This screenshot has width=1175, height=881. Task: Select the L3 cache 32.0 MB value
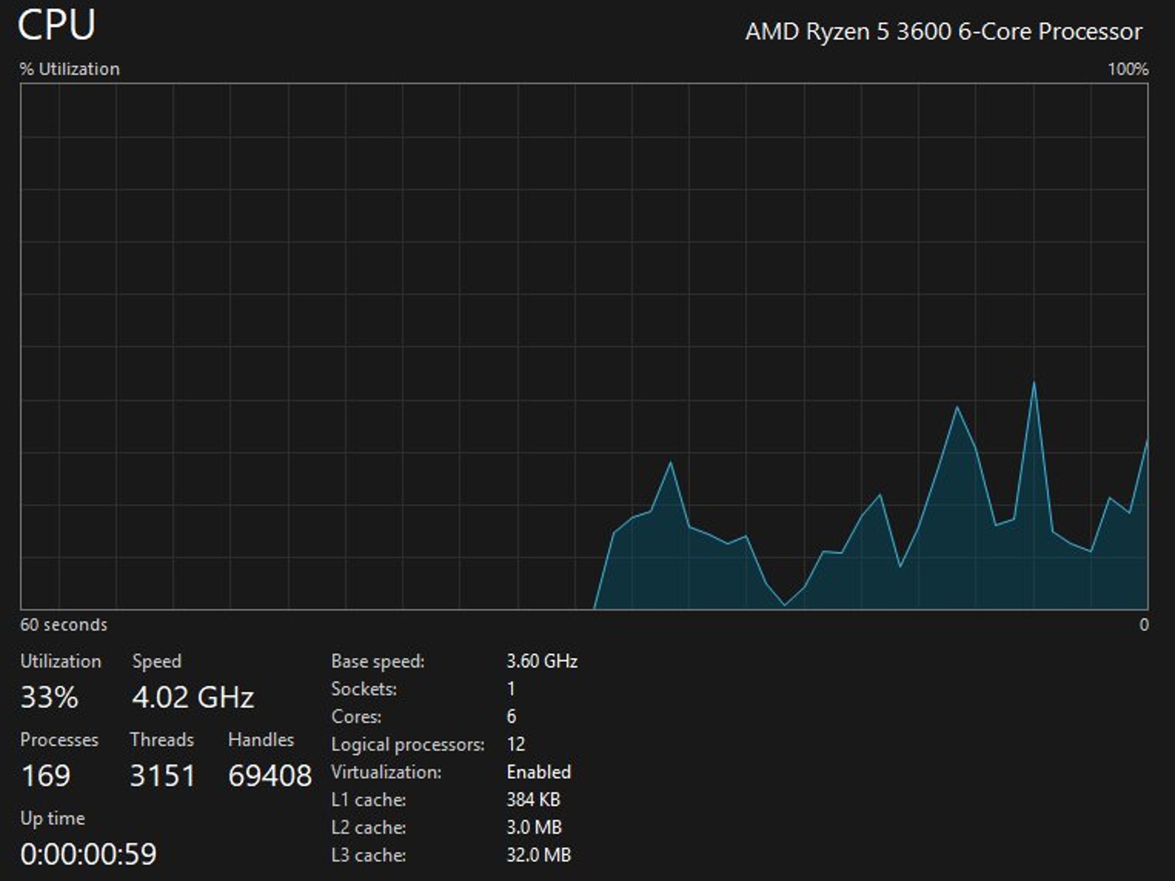[x=539, y=855]
